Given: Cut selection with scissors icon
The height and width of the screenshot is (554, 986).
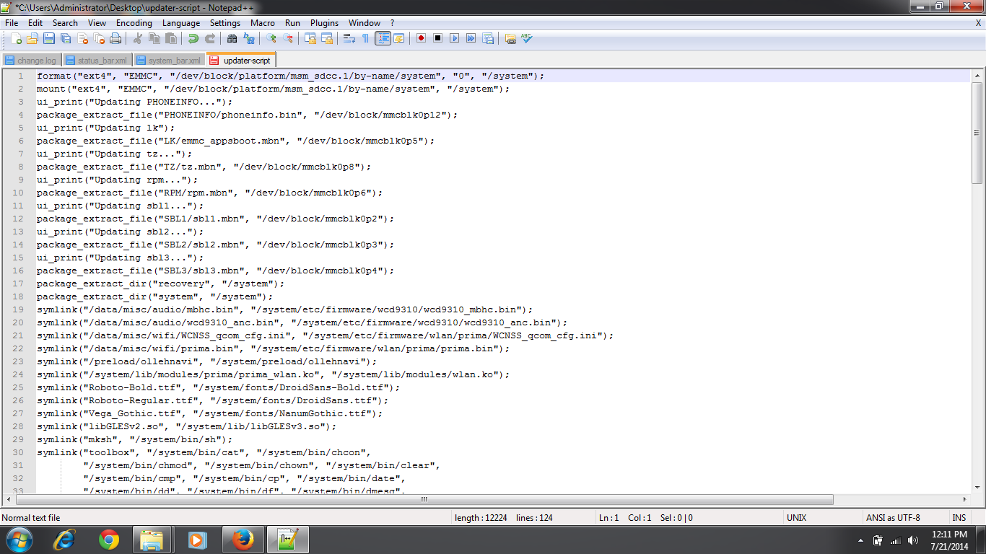Looking at the screenshot, I should pyautogui.click(x=137, y=38).
